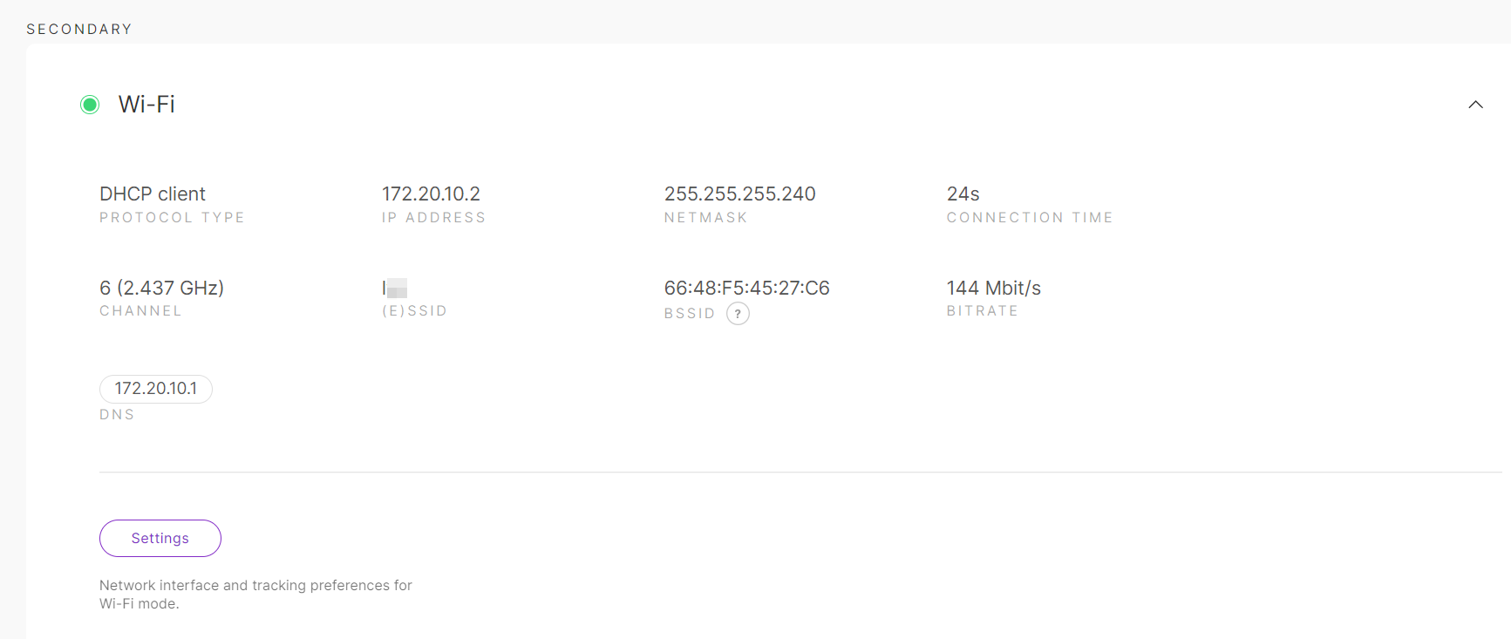The image size is (1511, 639).
Task: Click the blurred (E)SSID name value
Action: [395, 288]
